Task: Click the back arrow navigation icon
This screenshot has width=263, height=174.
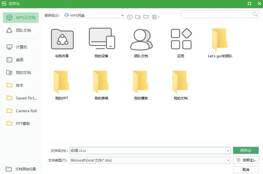Action: (130, 17)
